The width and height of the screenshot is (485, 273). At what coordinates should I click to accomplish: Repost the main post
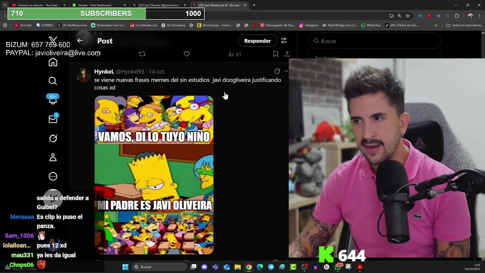tap(142, 54)
